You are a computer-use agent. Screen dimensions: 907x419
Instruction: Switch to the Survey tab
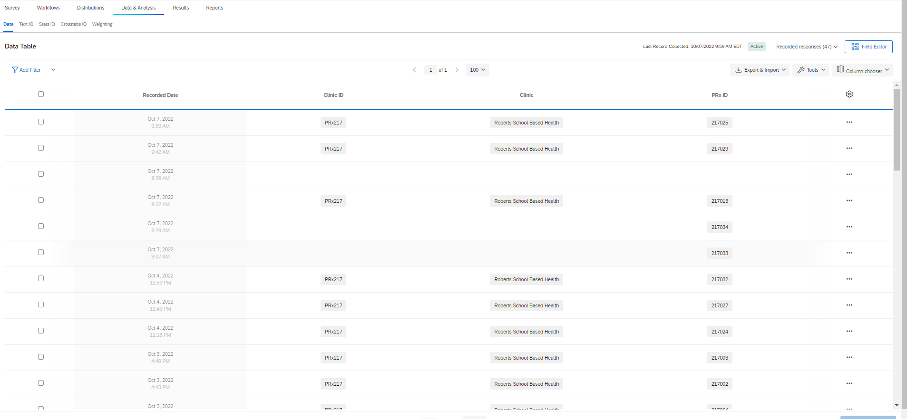coord(12,8)
